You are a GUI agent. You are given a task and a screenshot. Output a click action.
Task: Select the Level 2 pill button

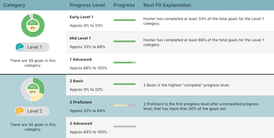pos(32,111)
